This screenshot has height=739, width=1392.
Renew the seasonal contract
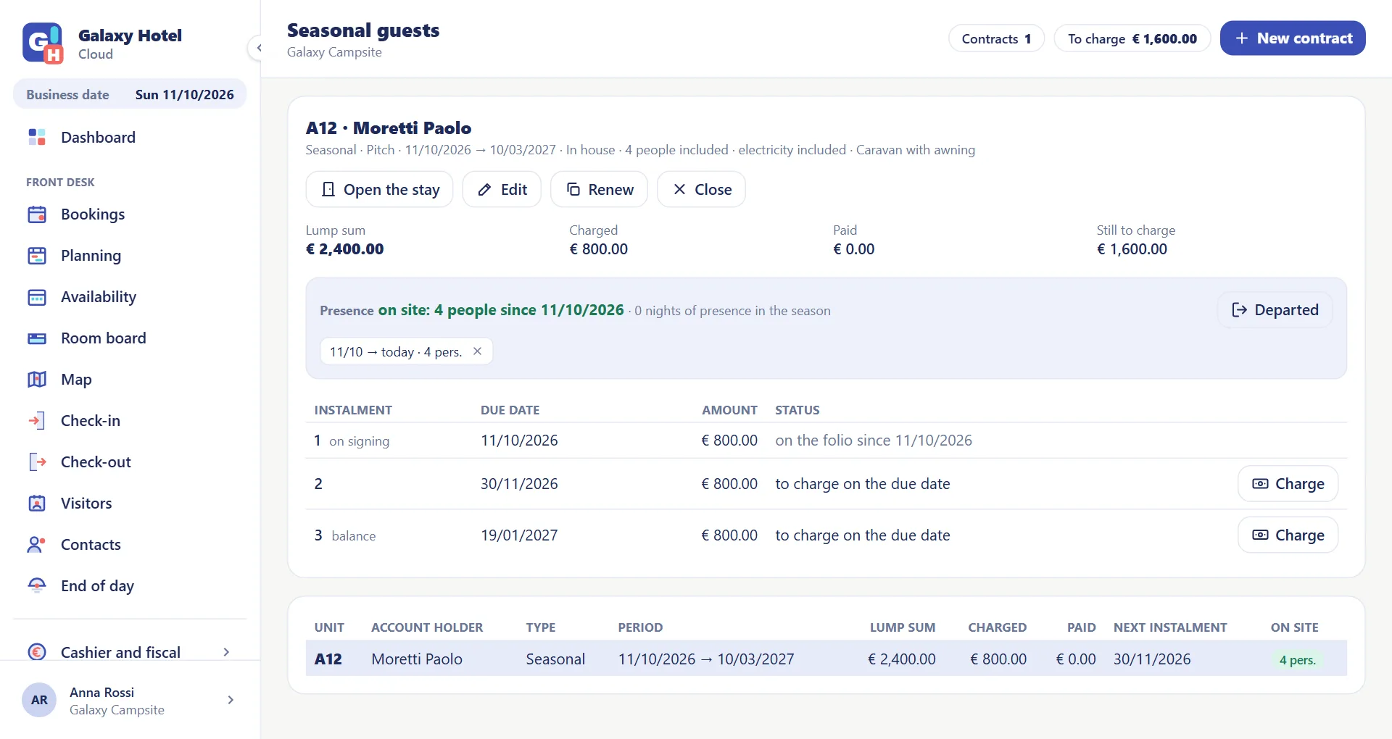[599, 189]
